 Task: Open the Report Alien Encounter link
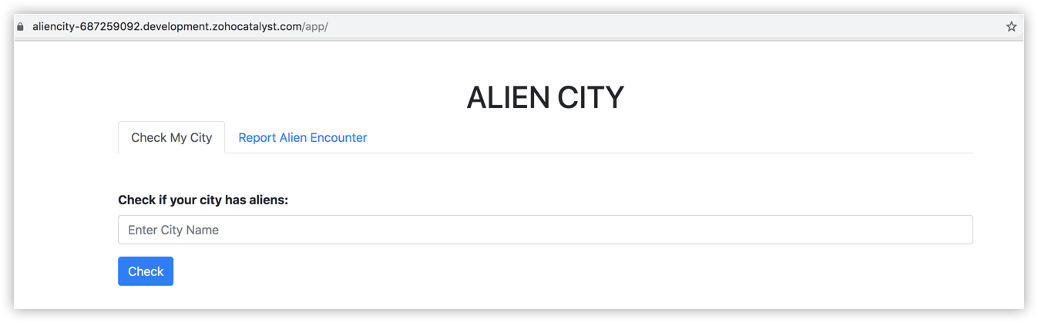click(x=302, y=138)
